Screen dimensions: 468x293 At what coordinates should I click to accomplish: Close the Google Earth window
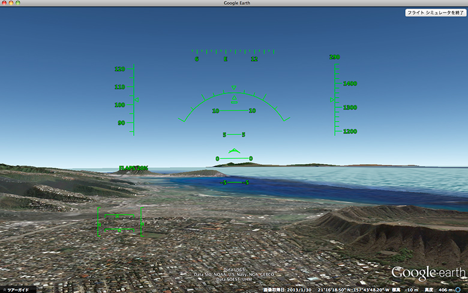pos(5,4)
